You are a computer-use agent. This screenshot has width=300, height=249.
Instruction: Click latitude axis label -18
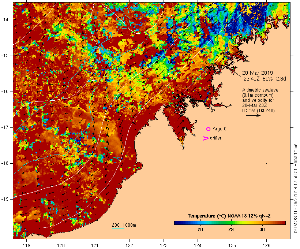pyautogui.click(x=5, y=163)
